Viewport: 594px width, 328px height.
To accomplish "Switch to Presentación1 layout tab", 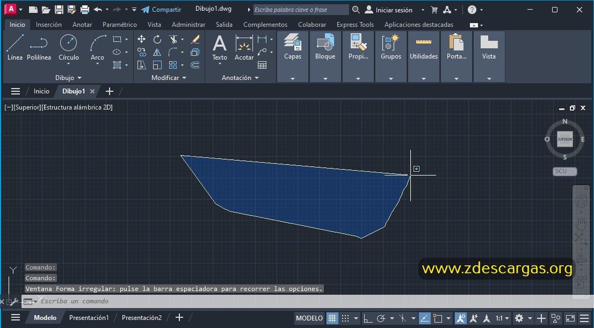I will 89,318.
